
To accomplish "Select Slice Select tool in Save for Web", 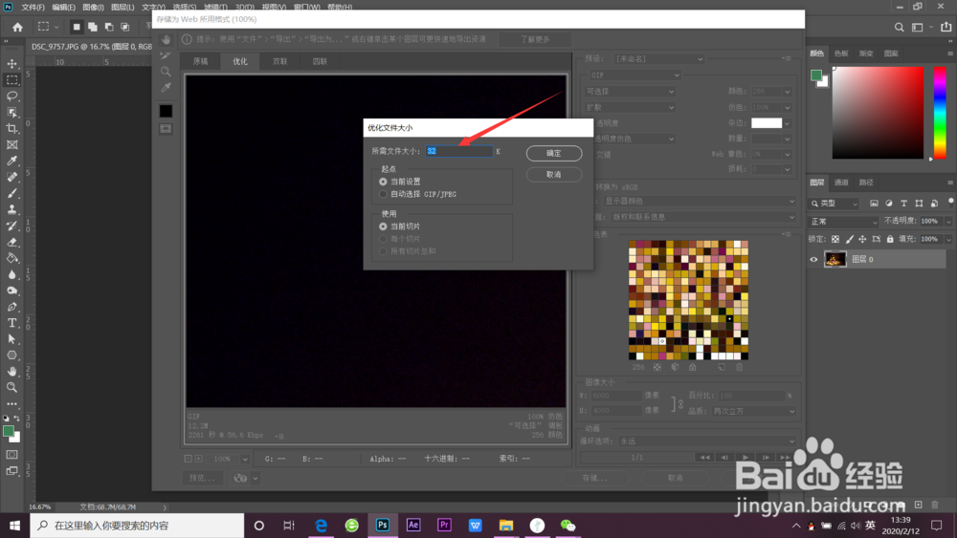I will coord(166,55).
